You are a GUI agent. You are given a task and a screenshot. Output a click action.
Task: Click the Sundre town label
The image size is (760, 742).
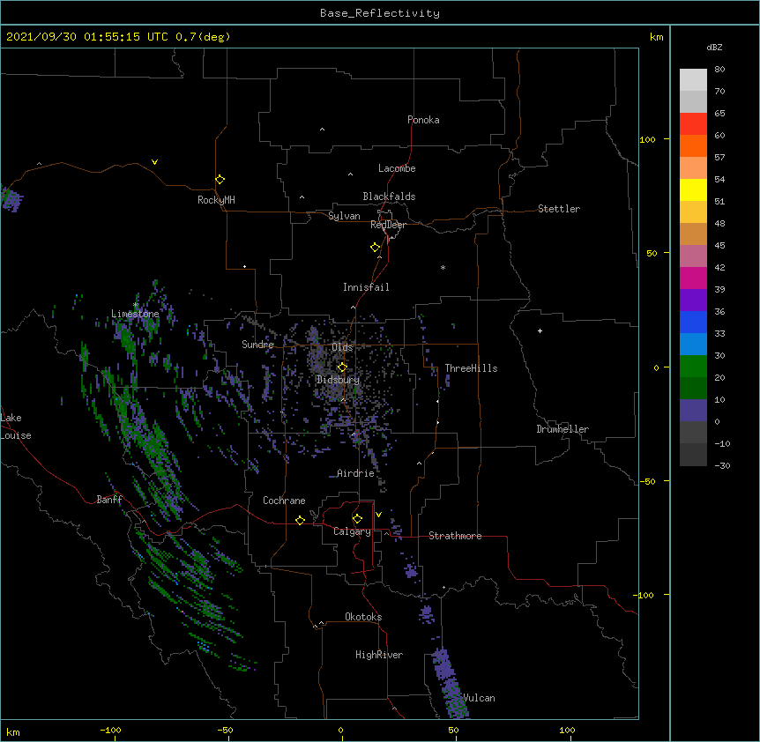coord(257,345)
